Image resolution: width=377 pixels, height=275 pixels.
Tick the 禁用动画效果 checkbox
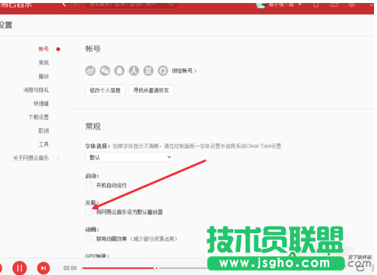pos(89,239)
